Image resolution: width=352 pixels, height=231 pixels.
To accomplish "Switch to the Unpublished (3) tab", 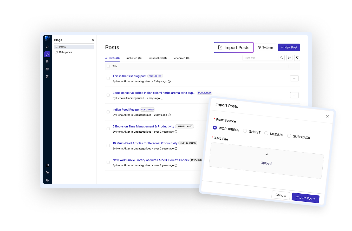I will tap(157, 58).
